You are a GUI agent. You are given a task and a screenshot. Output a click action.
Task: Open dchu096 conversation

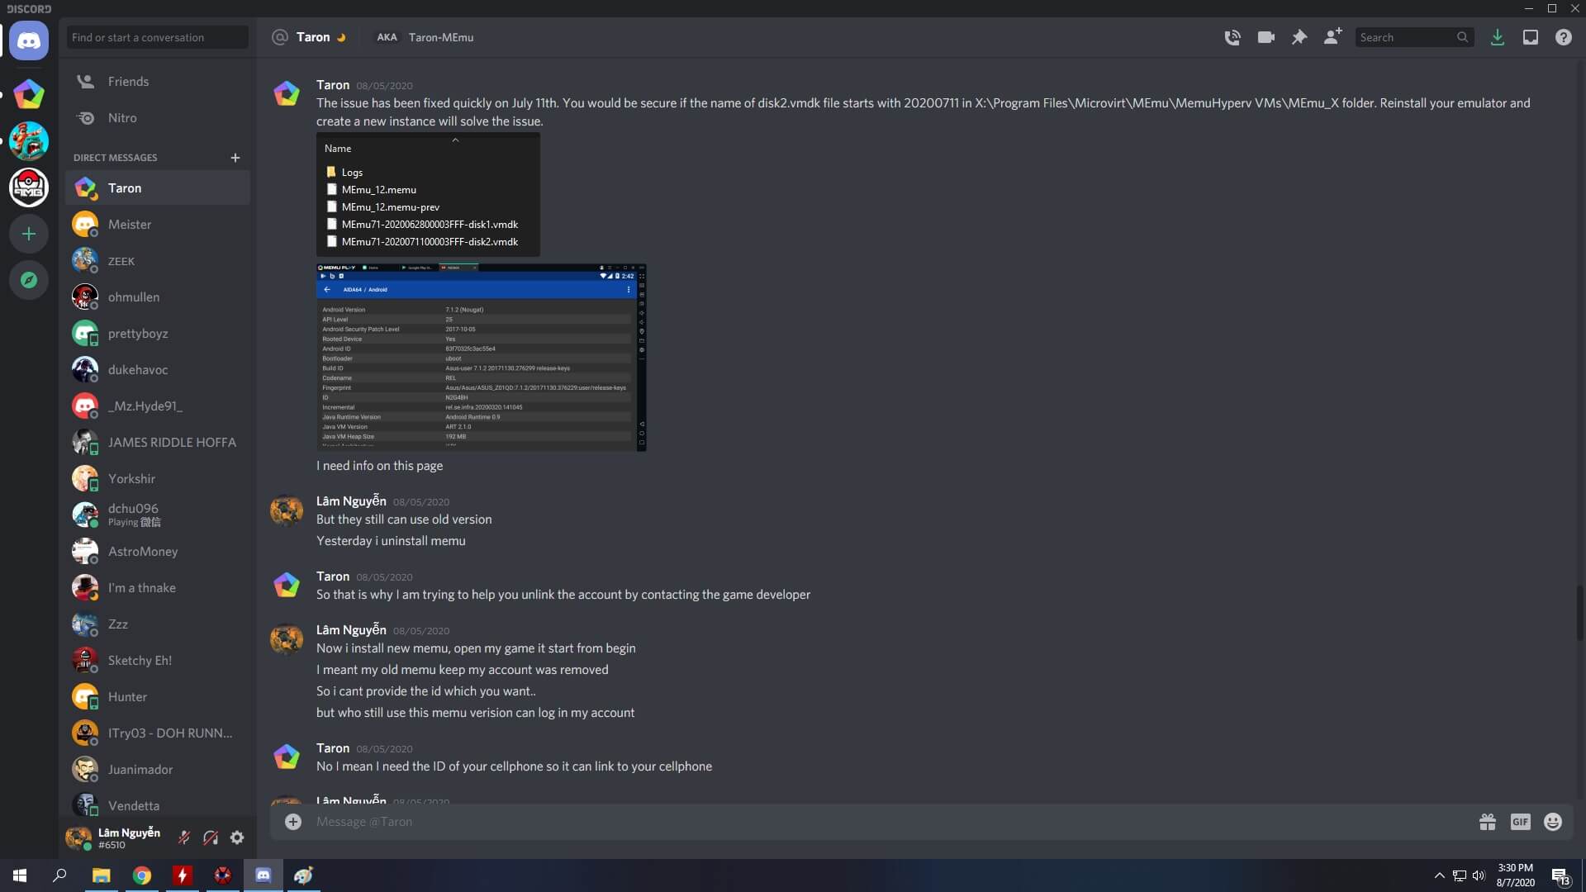(158, 515)
